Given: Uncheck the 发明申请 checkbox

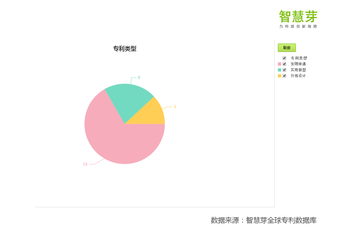Looking at the screenshot, I should (284, 64).
